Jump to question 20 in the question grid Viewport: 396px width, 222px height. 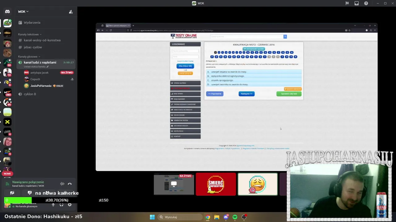[x=292, y=52]
